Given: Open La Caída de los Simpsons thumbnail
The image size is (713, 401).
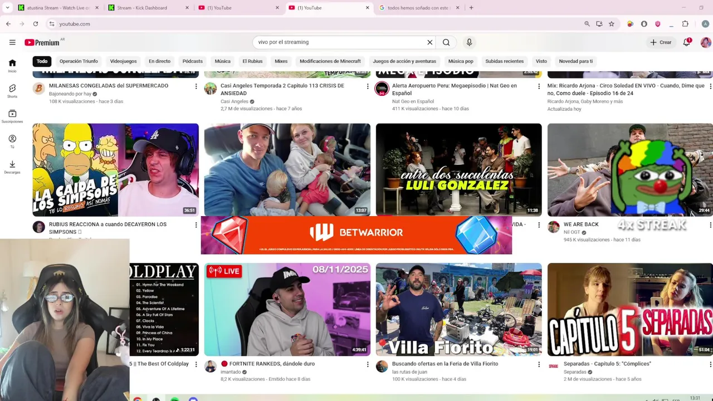Looking at the screenshot, I should 116,170.
